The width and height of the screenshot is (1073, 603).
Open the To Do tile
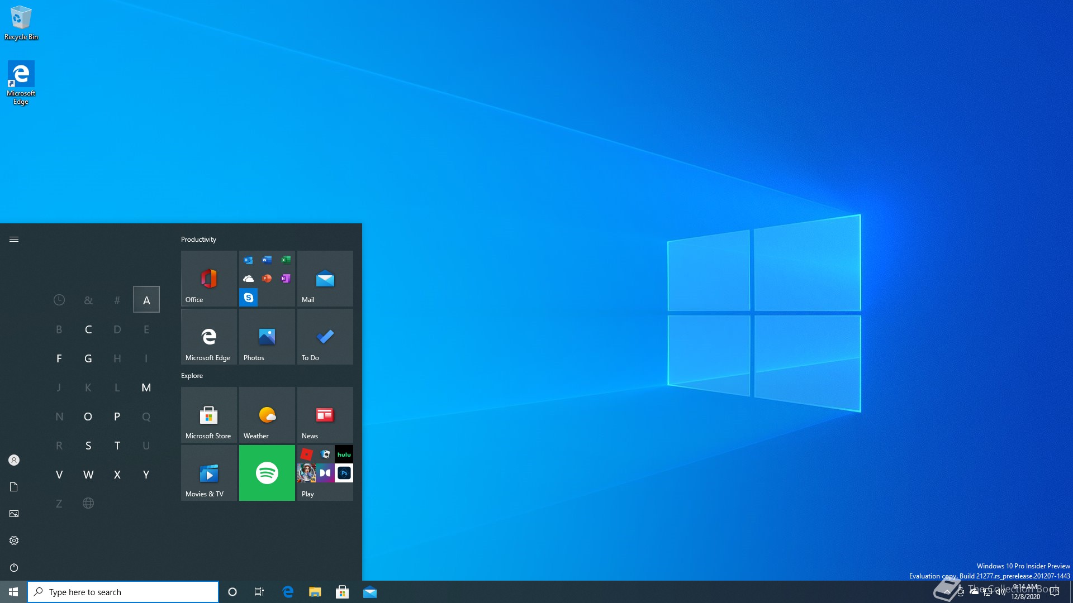coord(325,337)
